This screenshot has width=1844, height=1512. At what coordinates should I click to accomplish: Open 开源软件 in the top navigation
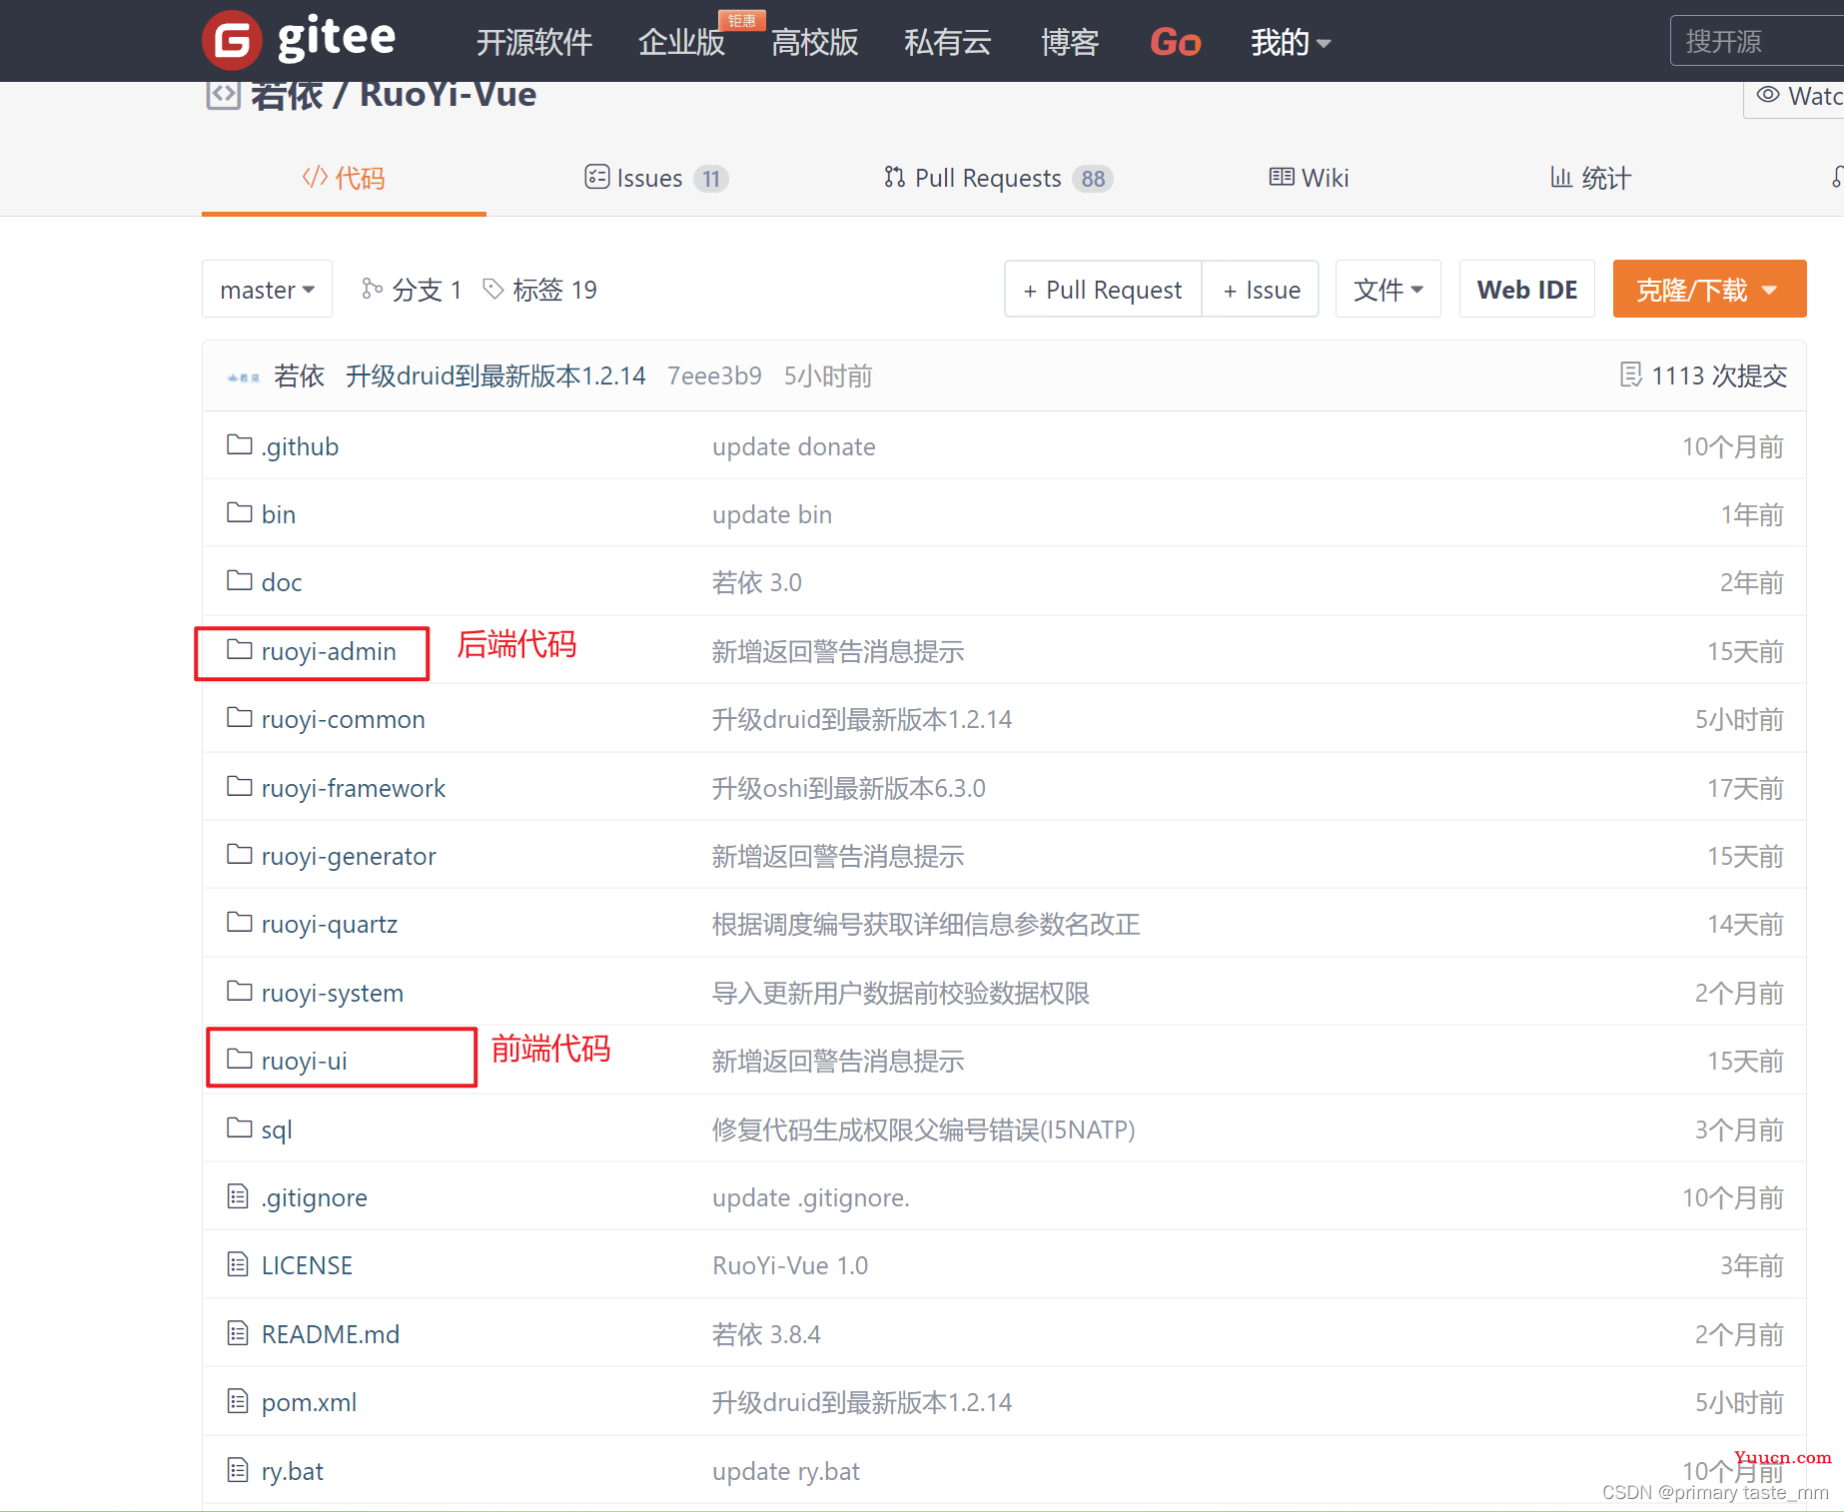pos(534,42)
